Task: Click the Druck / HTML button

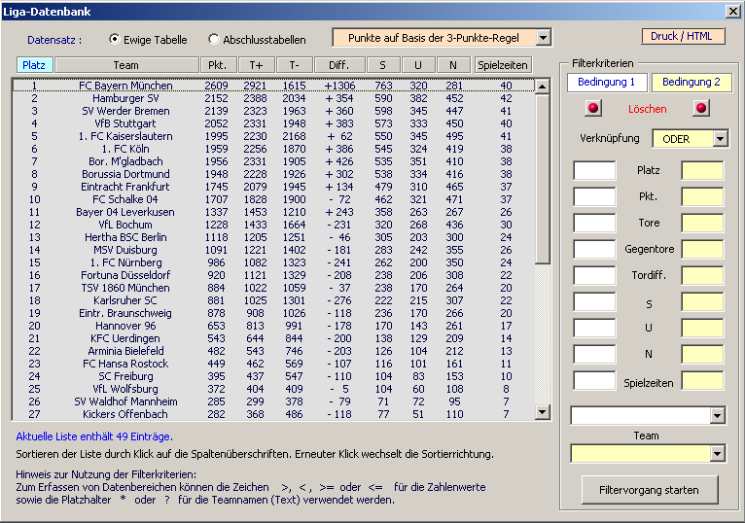Action: (683, 36)
